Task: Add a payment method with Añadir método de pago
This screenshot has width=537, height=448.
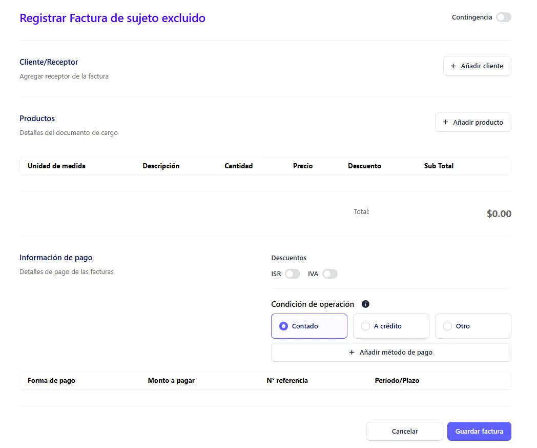Action: pos(390,353)
